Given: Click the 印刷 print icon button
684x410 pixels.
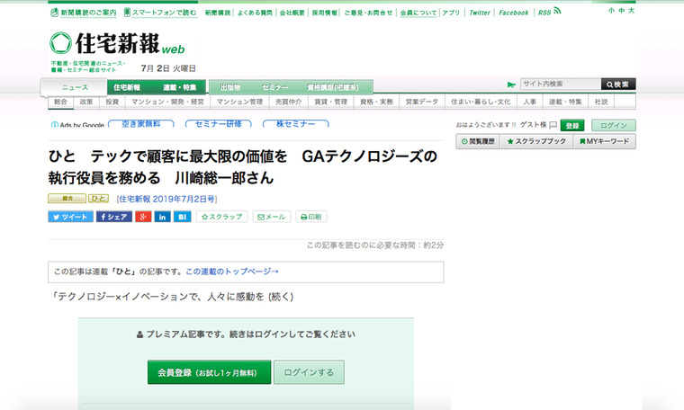Looking at the screenshot, I should tap(310, 217).
